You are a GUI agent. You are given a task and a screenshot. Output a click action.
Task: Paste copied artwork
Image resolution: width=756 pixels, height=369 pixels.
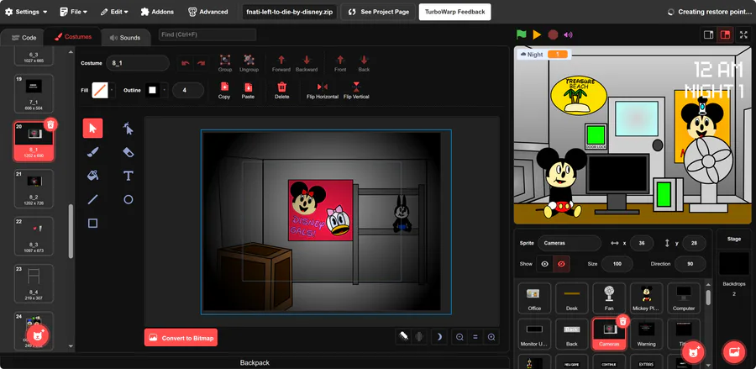248,90
